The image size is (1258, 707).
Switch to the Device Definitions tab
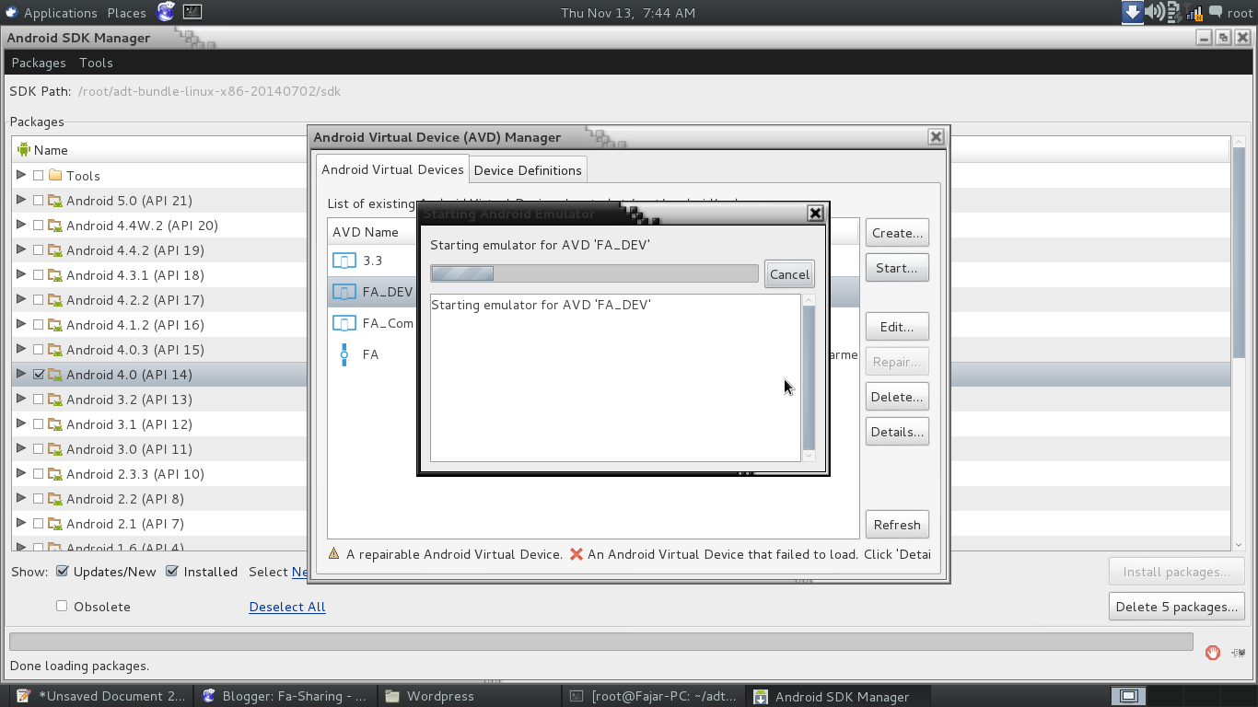click(x=528, y=169)
